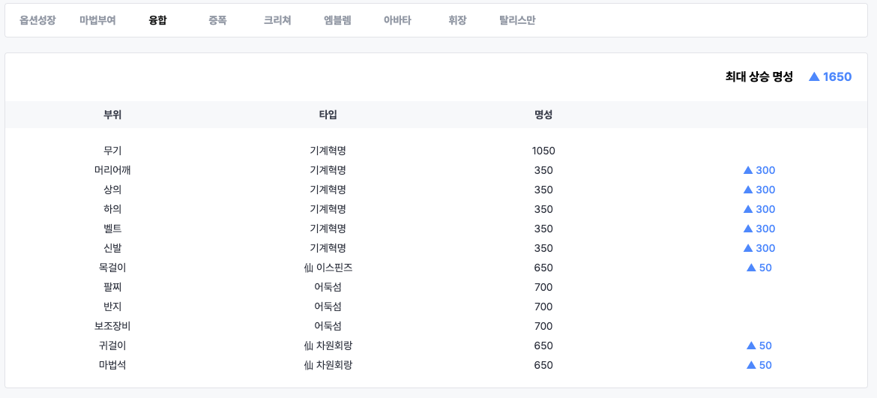Go to the 증폭 tab
Viewport: 877px width, 398px height.
pos(217,21)
